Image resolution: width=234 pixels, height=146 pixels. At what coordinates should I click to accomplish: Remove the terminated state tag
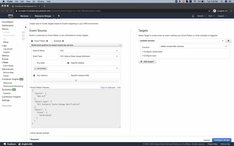[35, 68]
